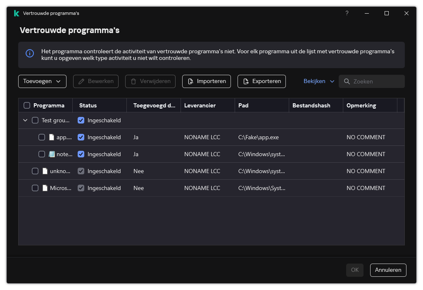This screenshot has height=290, width=423.
Task: Check the Test group checkbox
Action: (35, 120)
